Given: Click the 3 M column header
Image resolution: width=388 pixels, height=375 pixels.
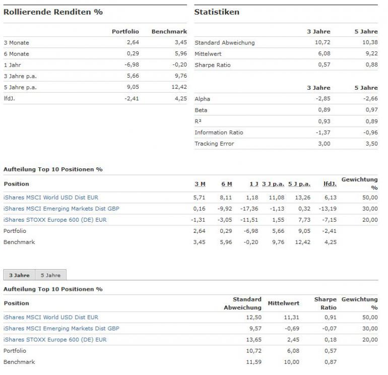Looking at the screenshot, I should click(200, 184).
